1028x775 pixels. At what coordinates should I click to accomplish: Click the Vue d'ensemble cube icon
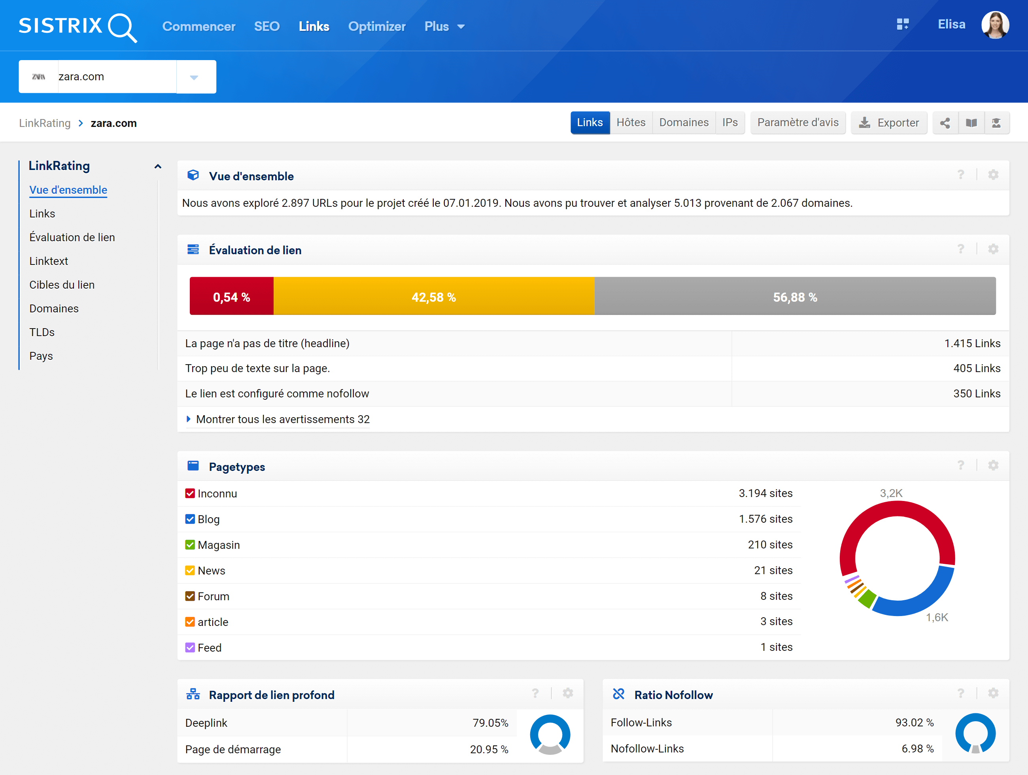pyautogui.click(x=193, y=175)
